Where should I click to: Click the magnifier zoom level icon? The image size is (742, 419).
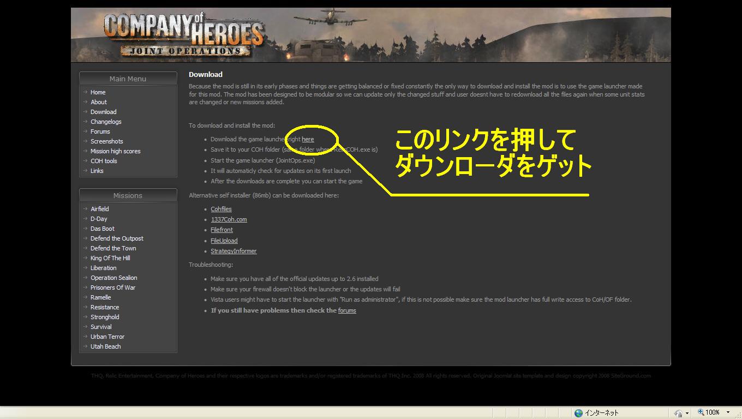pos(701,412)
